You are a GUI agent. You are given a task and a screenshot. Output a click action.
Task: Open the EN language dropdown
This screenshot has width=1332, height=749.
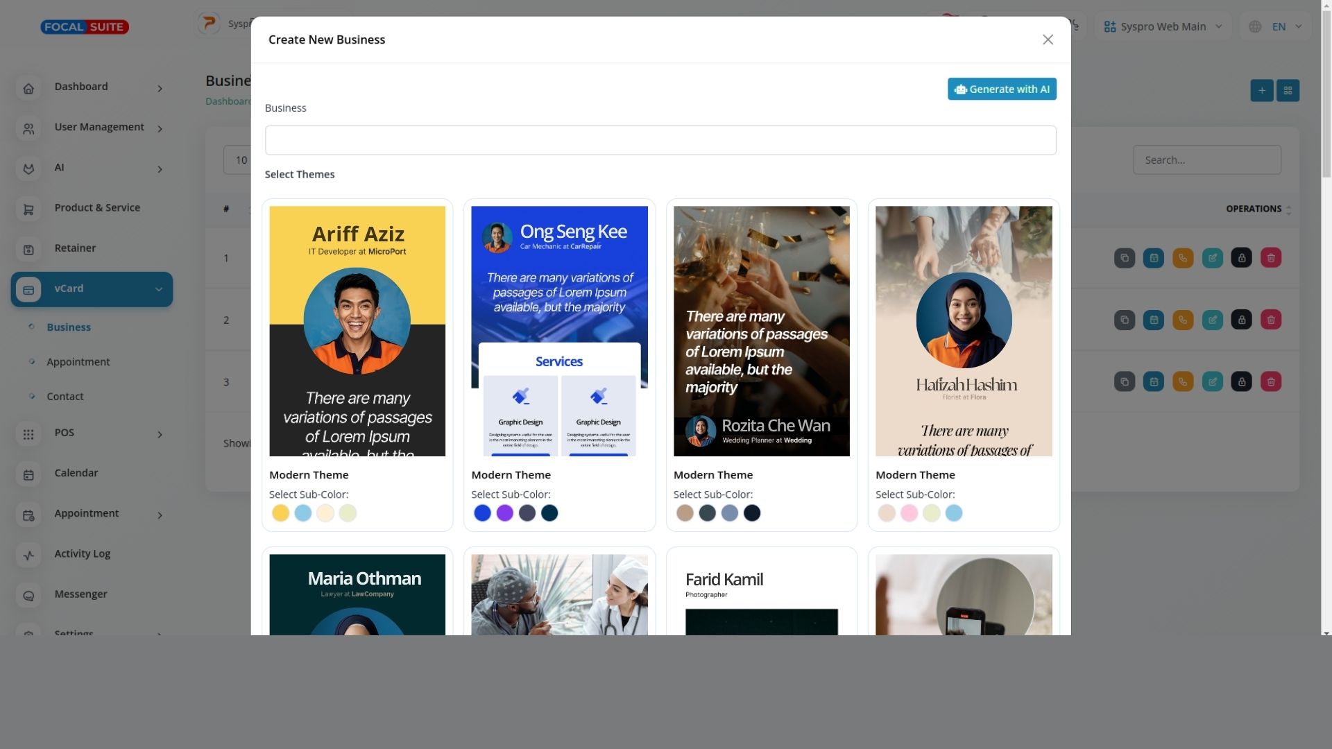pyautogui.click(x=1278, y=27)
